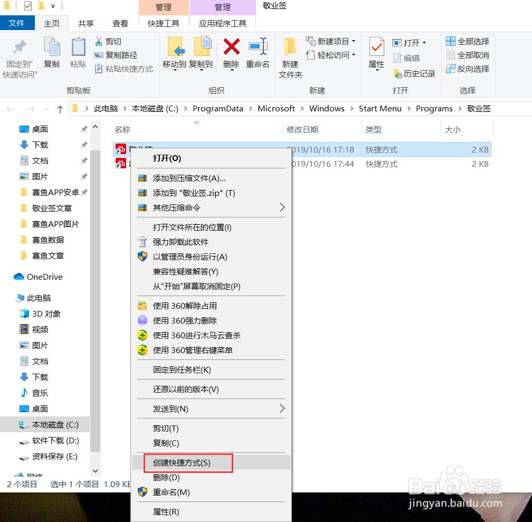This screenshot has height=522, width=532.
Task: Open the Move to (移动到) dropdown
Action: (x=175, y=70)
